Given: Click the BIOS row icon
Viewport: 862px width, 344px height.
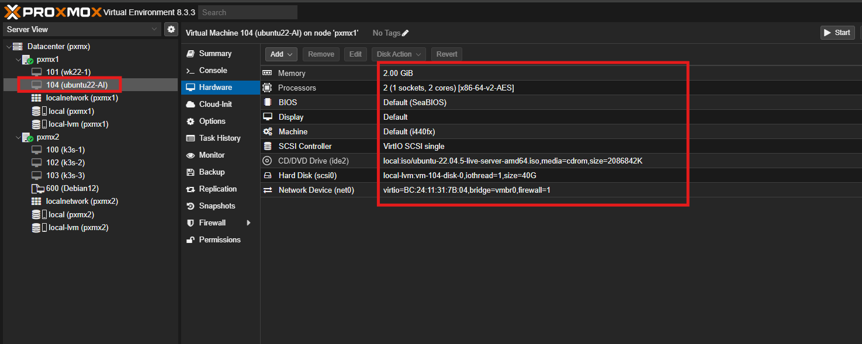Looking at the screenshot, I should pyautogui.click(x=267, y=102).
